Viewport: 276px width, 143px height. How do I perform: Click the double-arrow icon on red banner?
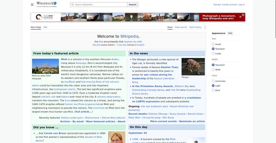coord(240,17)
